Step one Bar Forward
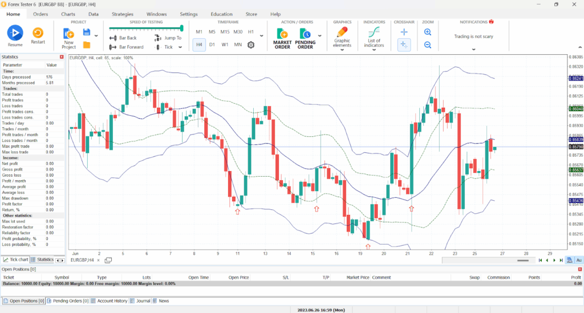Image resolution: width=584 pixels, height=313 pixels. pos(126,47)
